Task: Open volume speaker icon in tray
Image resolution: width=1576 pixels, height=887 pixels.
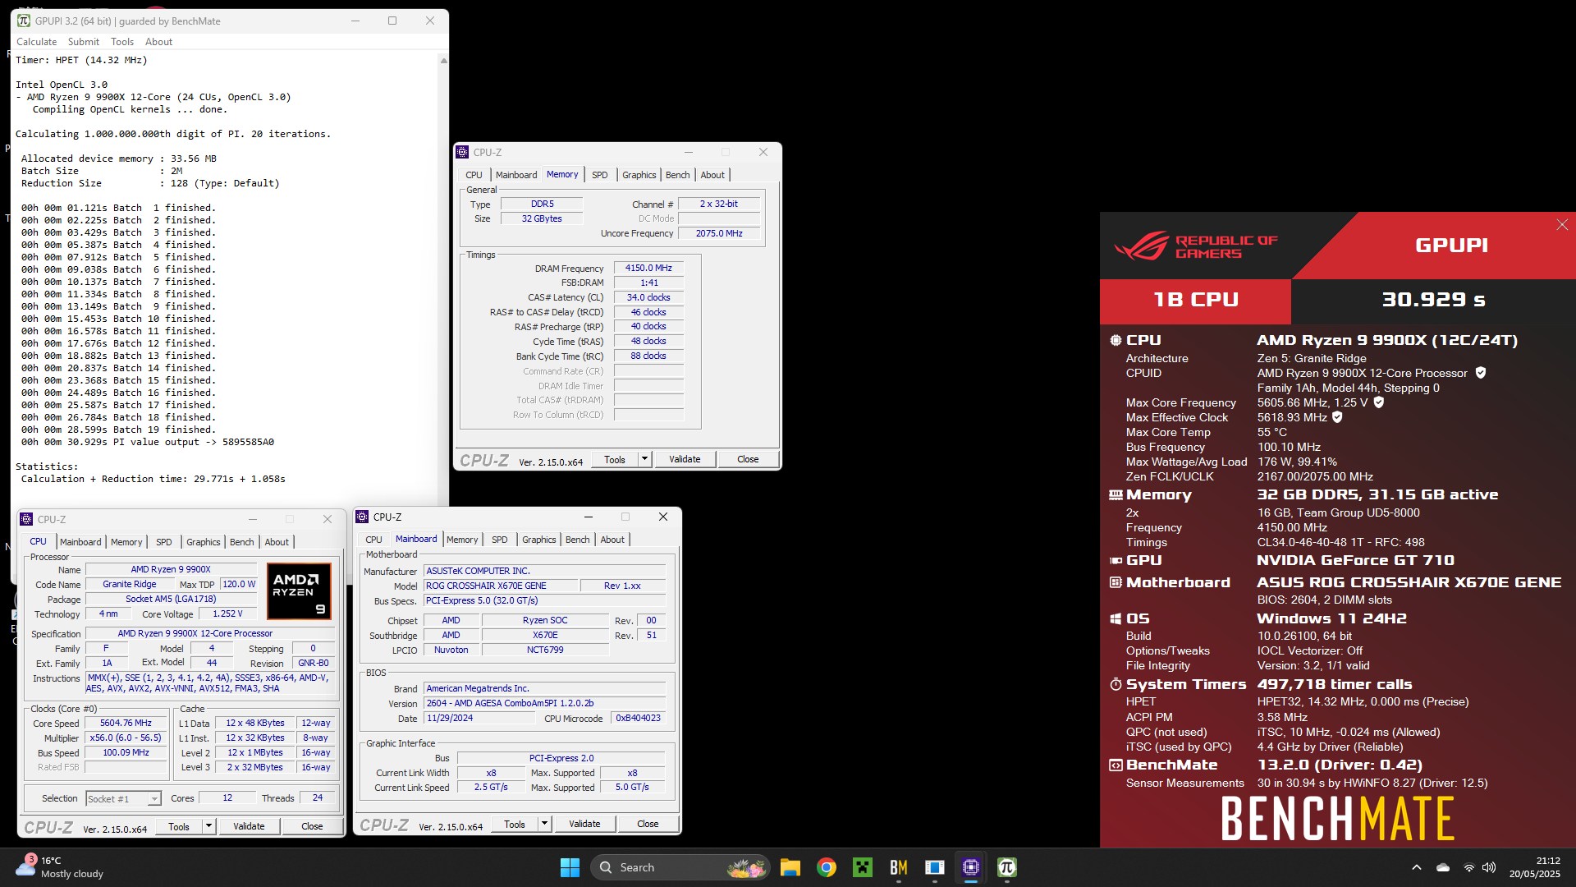Action: tap(1489, 867)
